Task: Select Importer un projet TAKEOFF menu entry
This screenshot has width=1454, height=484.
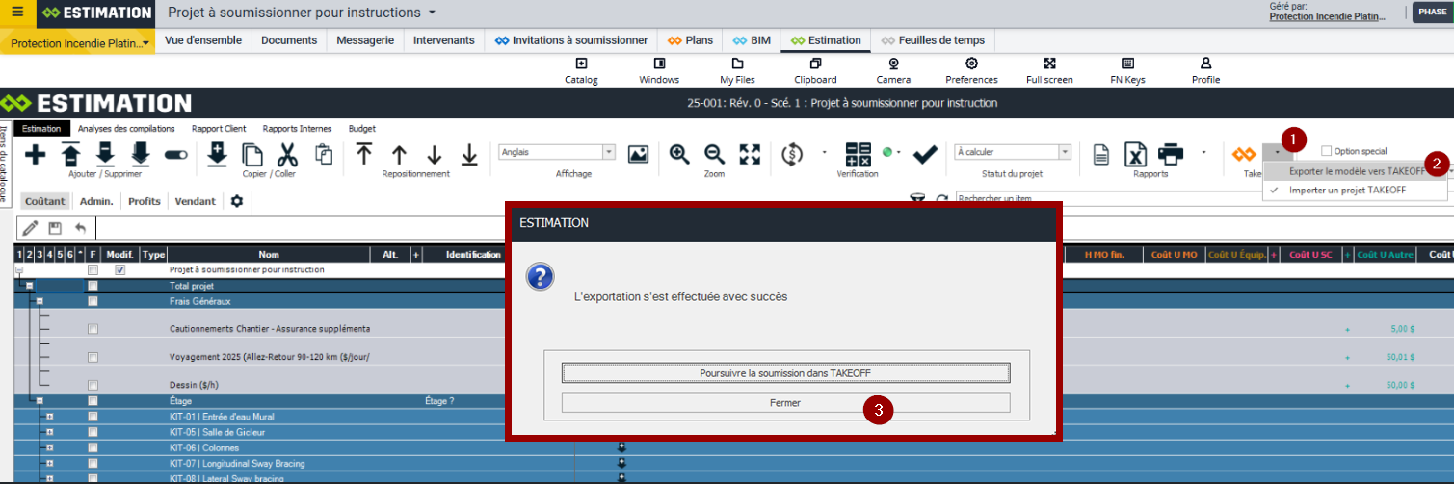Action: coord(1347,191)
